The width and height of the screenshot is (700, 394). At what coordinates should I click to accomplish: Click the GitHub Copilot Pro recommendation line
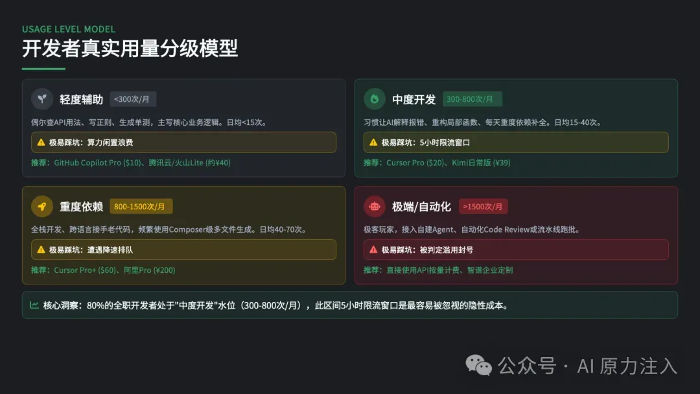point(130,163)
